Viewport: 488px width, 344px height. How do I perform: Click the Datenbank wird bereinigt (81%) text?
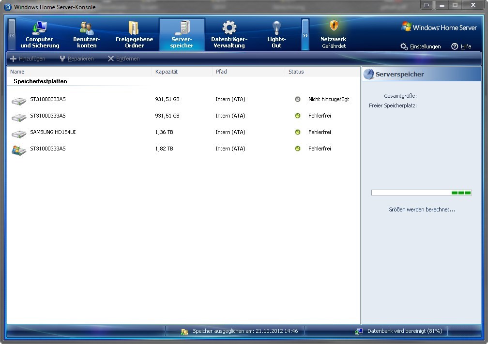pyautogui.click(x=405, y=331)
